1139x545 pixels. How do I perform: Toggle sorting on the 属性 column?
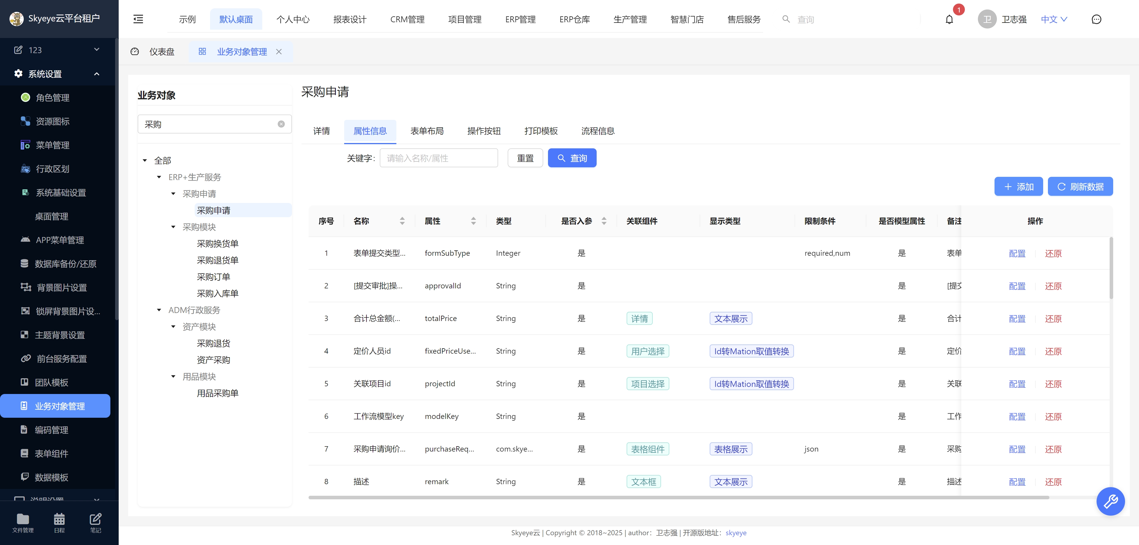(473, 221)
